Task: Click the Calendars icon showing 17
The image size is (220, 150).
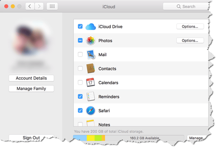Action: 90,82
